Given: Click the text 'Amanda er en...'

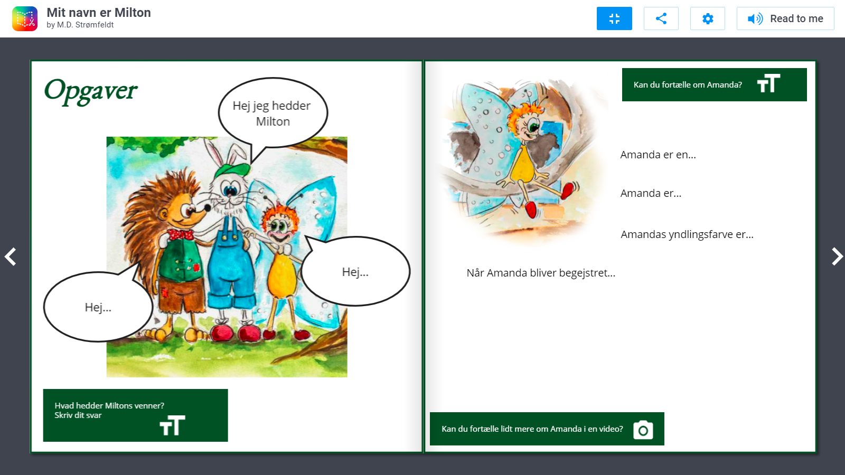Looking at the screenshot, I should 658,155.
